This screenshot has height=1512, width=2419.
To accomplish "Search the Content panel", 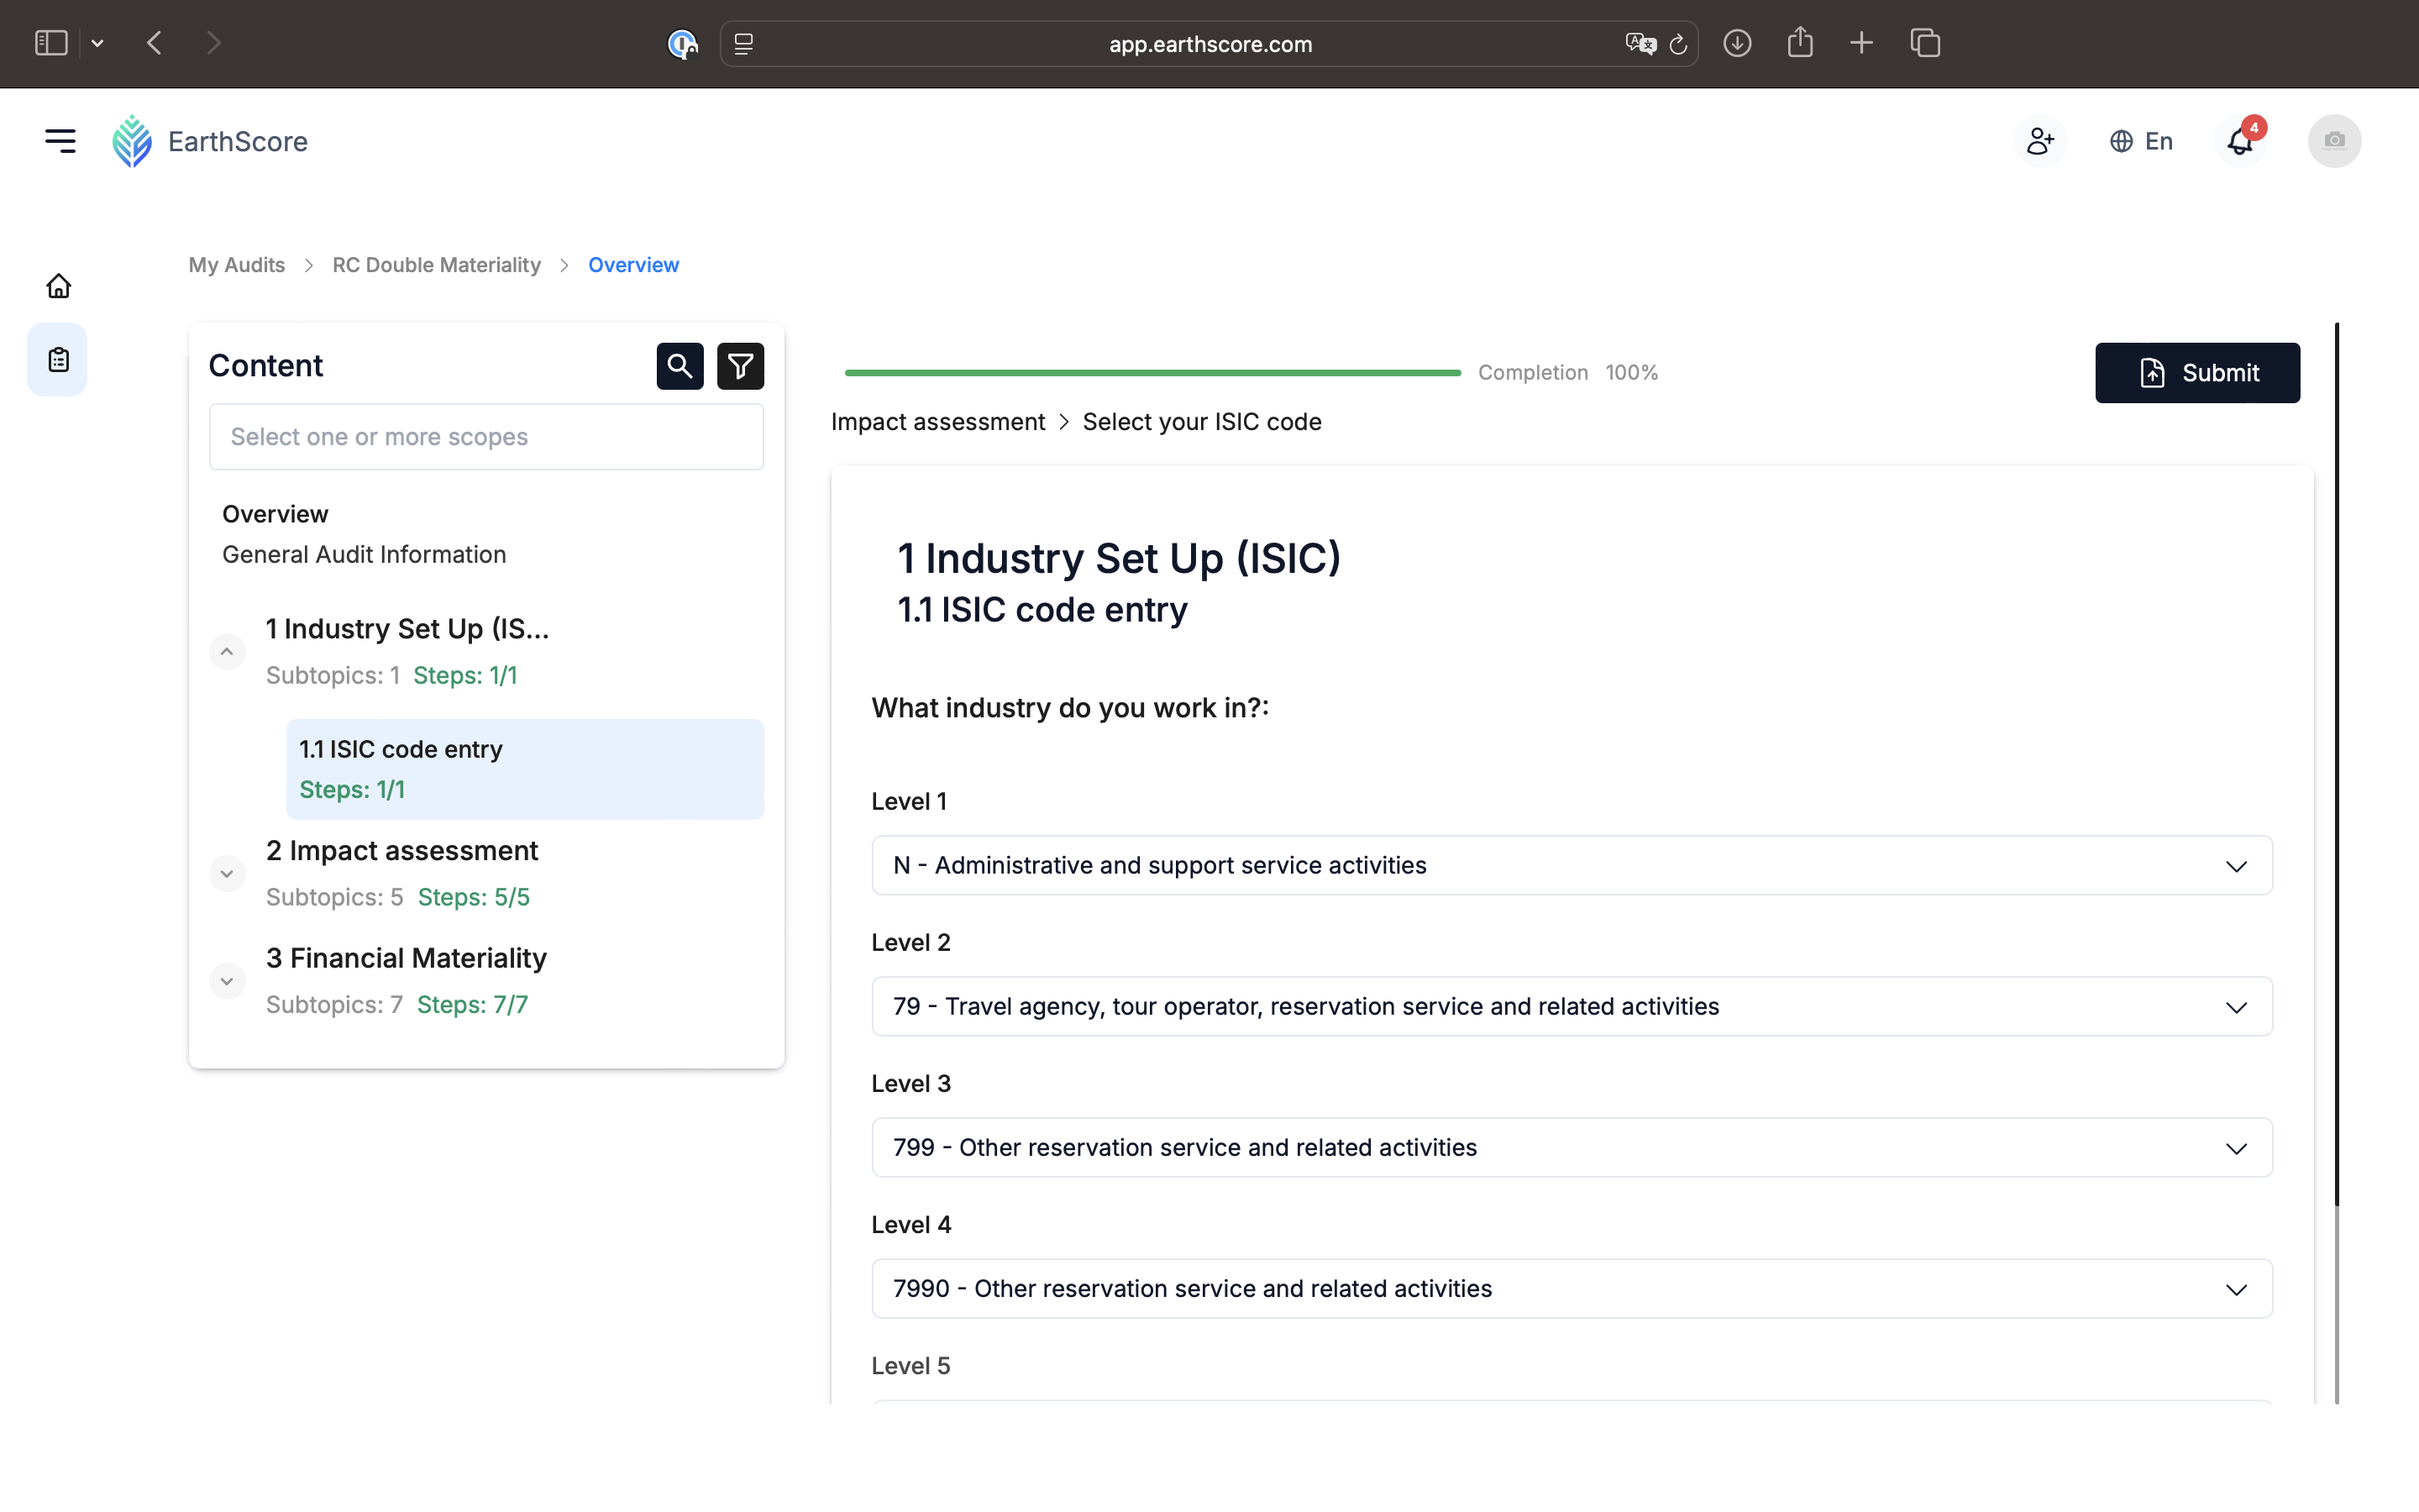I will [x=680, y=366].
